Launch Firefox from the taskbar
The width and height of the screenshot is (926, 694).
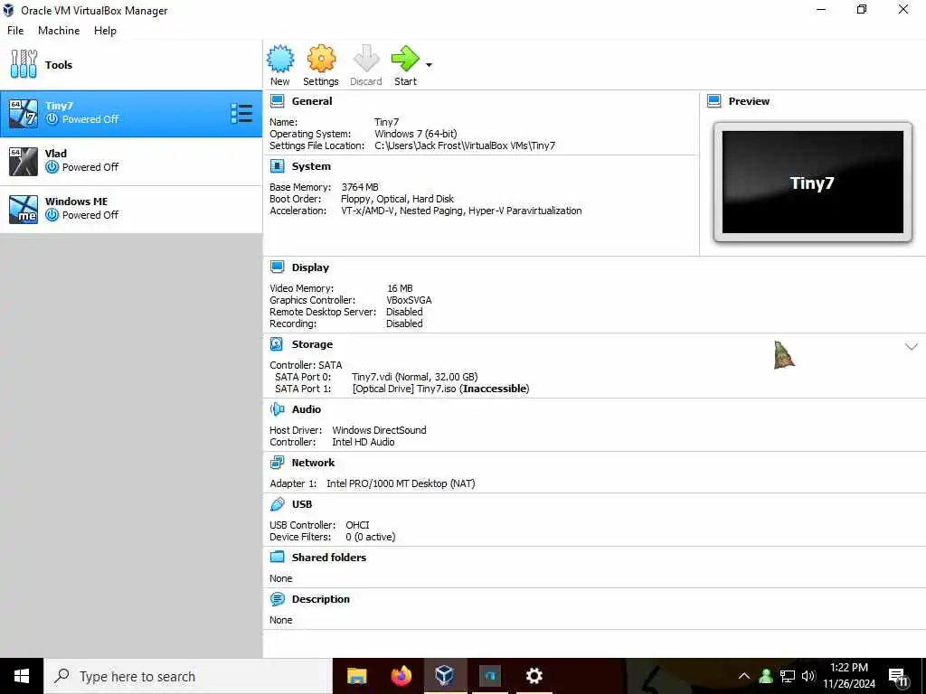click(401, 676)
